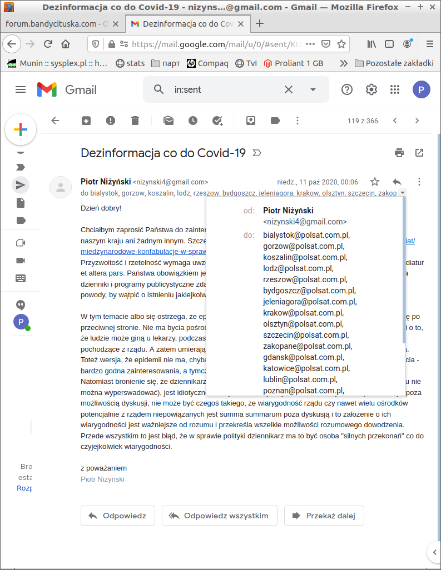Star the message from Piotr Niżyński
The width and height of the screenshot is (441, 570).
point(375,182)
